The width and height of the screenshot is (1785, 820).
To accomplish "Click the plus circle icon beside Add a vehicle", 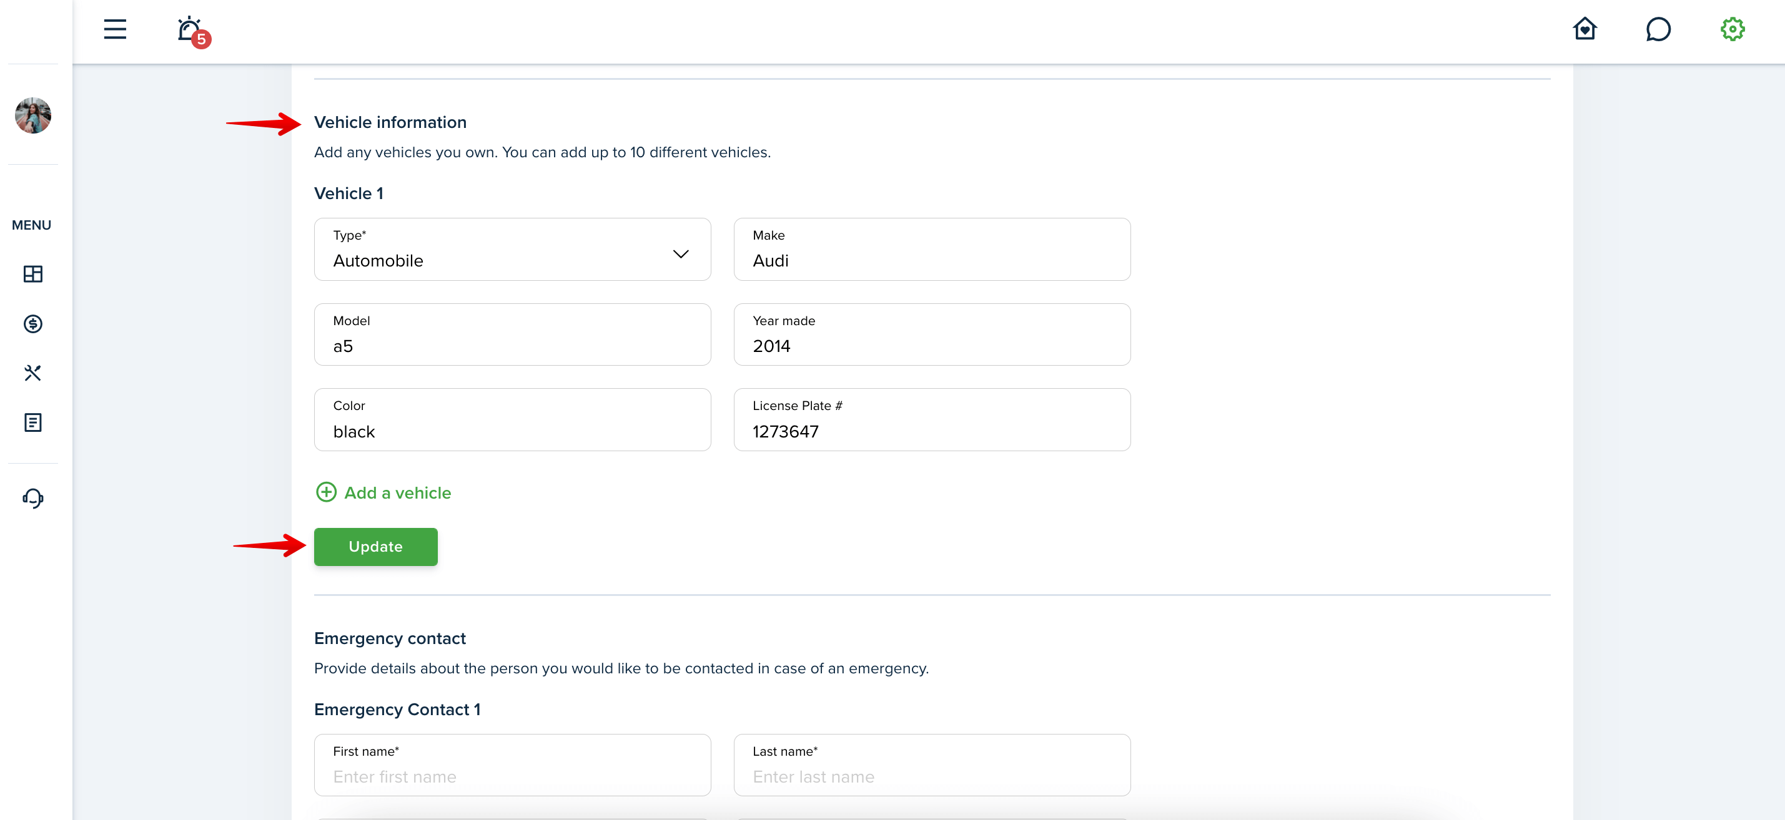I will click(325, 492).
